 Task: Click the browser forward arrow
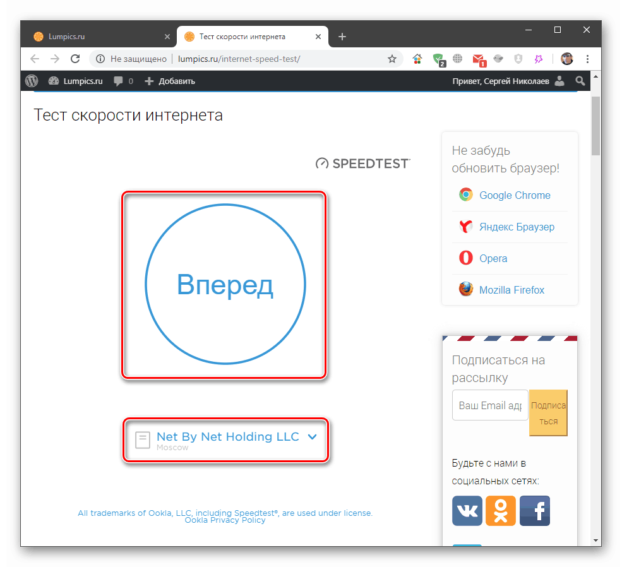(x=55, y=59)
